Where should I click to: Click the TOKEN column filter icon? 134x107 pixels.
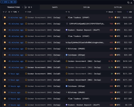115,12
